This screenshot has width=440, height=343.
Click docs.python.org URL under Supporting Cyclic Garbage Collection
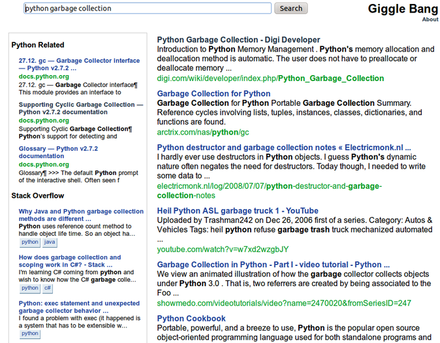coord(44,120)
